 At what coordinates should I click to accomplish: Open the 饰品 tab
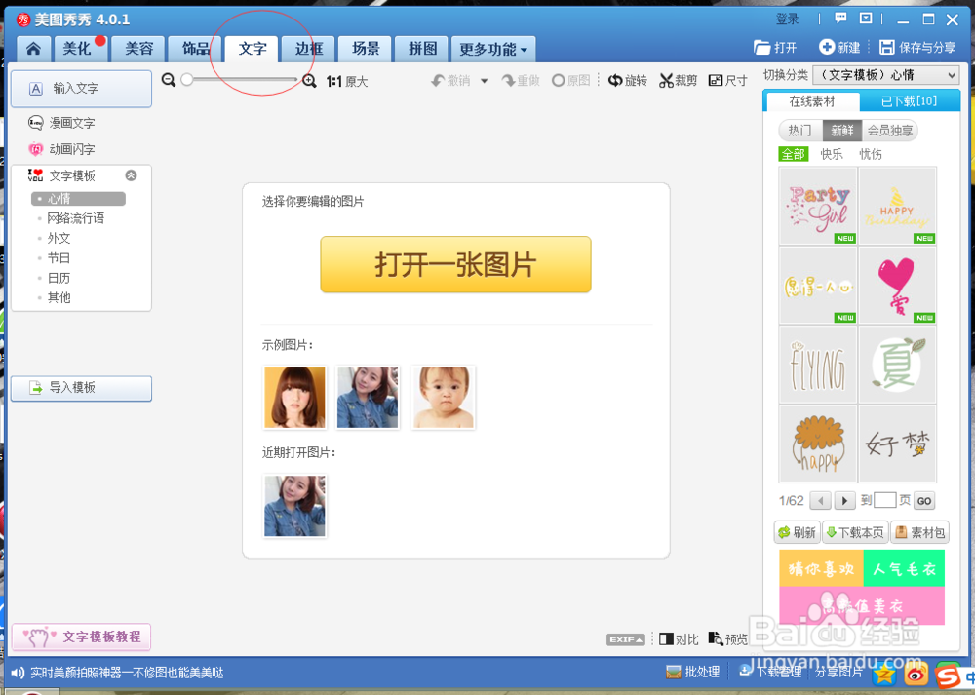point(195,49)
